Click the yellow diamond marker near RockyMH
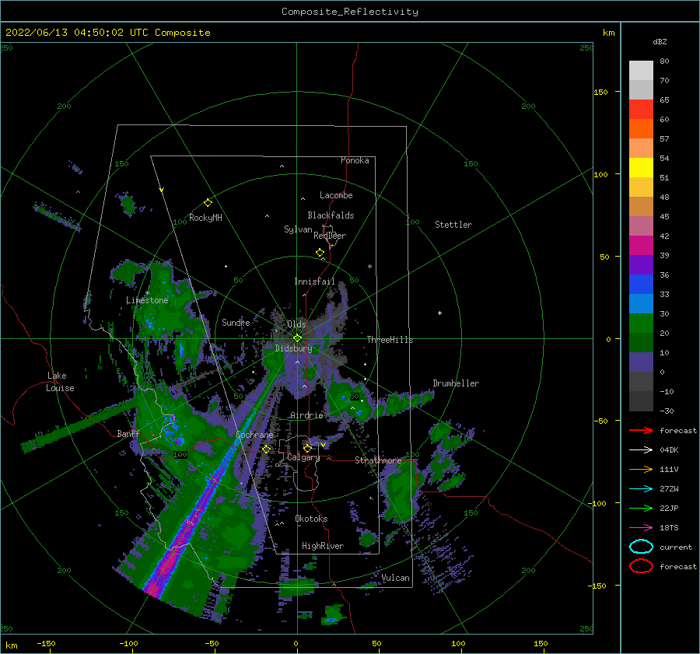Viewport: 700px width, 654px height. pos(208,203)
